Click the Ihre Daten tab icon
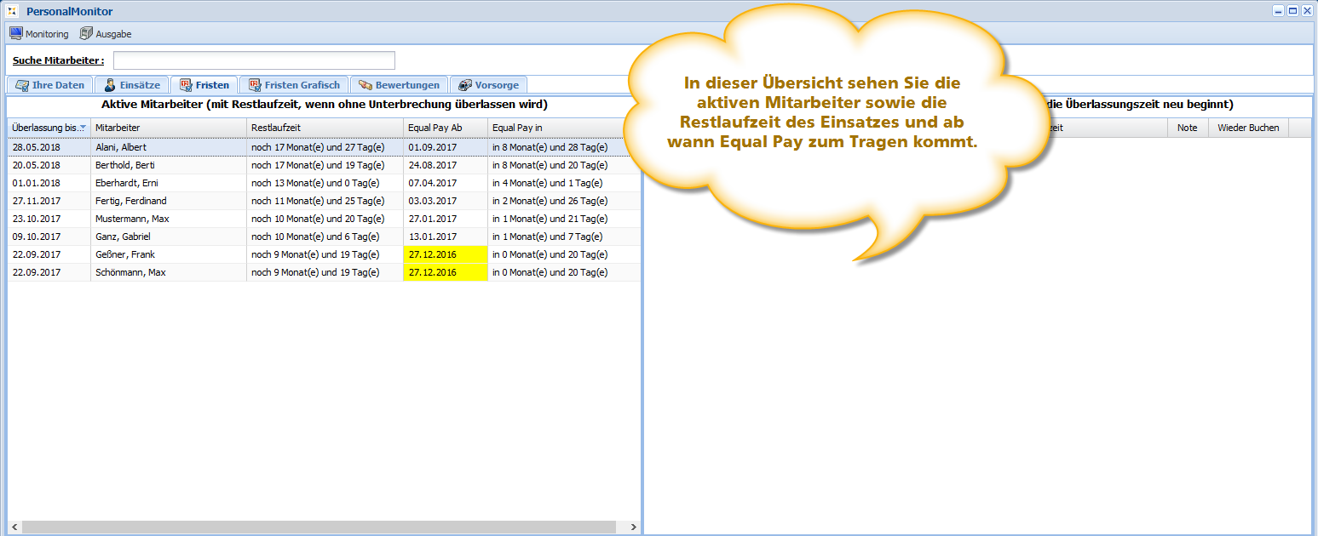 click(x=22, y=85)
